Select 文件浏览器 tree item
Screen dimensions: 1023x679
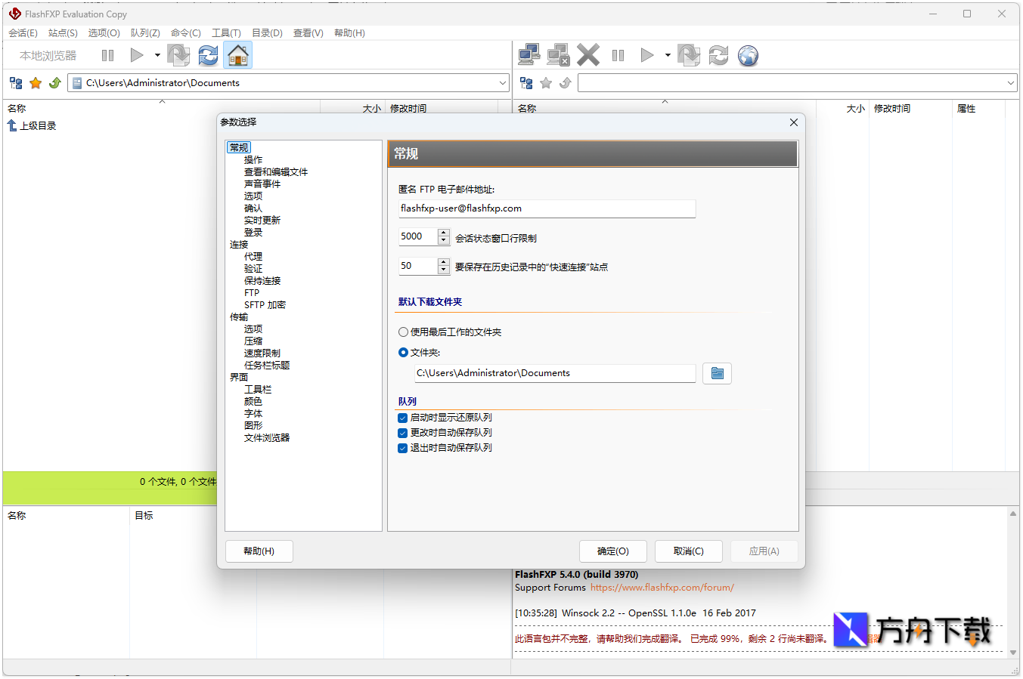coord(267,438)
